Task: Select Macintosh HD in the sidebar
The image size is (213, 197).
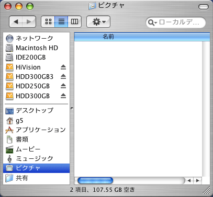Action: pos(37,48)
